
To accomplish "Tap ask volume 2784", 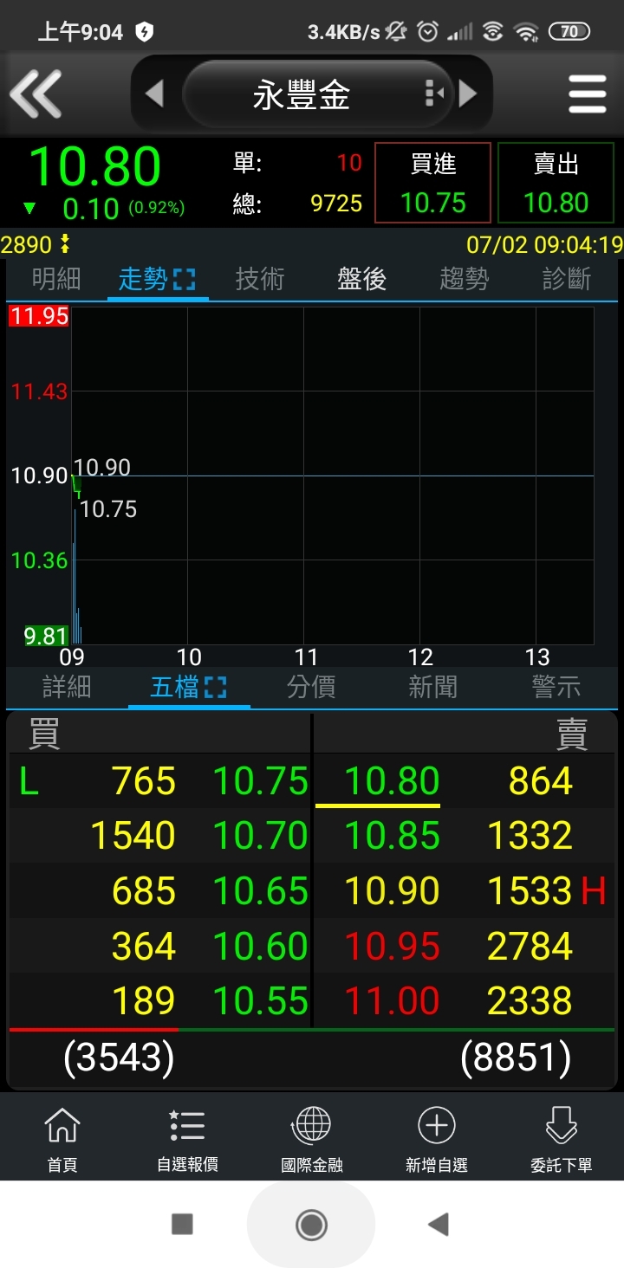I will 530,946.
